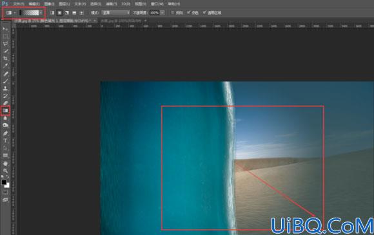
Task: Select the Rectangular Marquee tool
Action: point(5,37)
